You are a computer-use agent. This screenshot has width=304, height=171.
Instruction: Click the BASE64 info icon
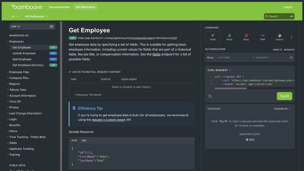point(294,50)
